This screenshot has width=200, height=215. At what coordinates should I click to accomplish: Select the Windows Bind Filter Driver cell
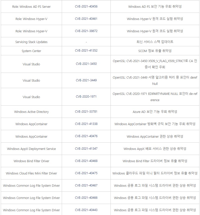tap(31, 161)
